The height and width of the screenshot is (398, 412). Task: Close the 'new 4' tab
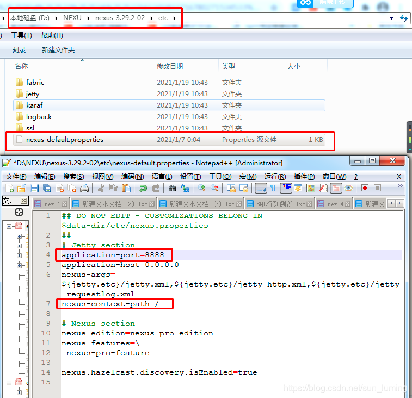(347, 204)
